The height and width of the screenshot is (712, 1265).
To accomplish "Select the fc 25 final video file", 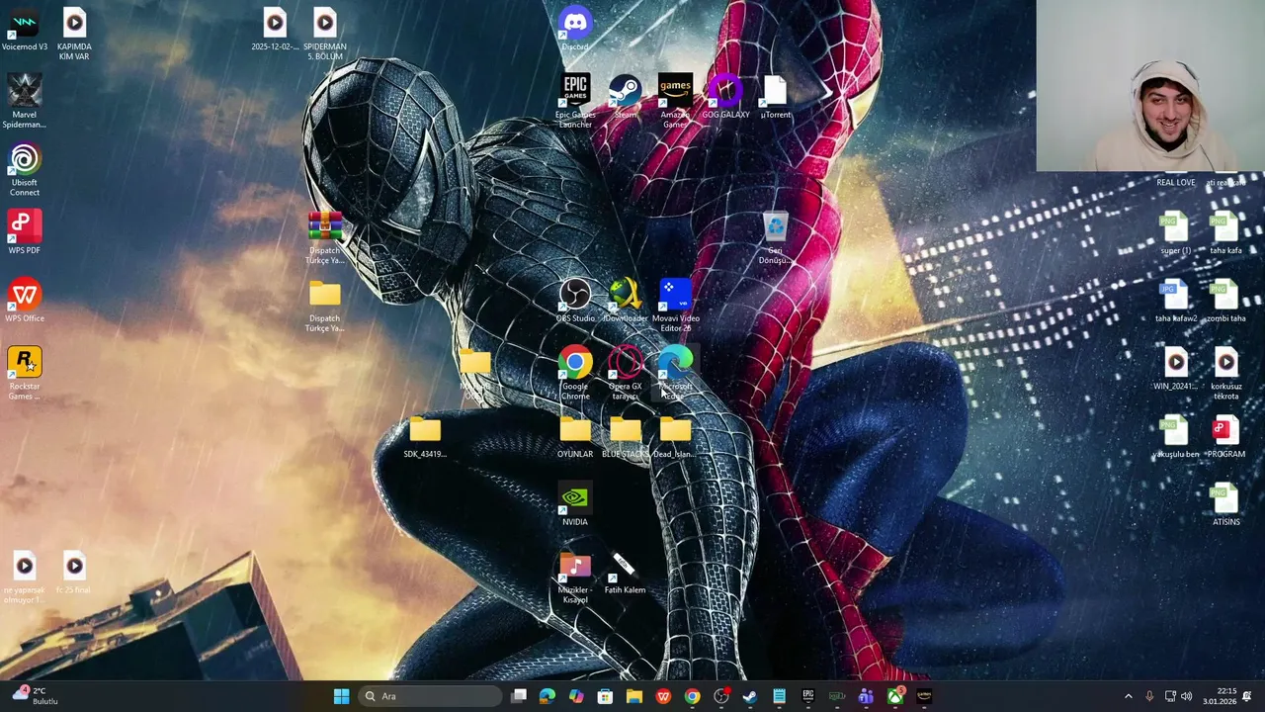I will 74,573.
